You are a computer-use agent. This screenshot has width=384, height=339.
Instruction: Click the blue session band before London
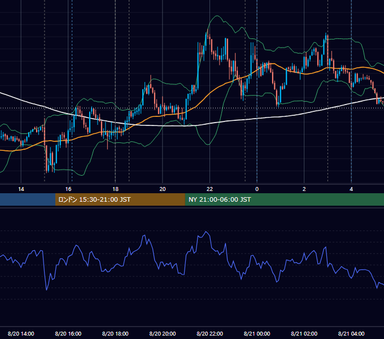pos(28,199)
